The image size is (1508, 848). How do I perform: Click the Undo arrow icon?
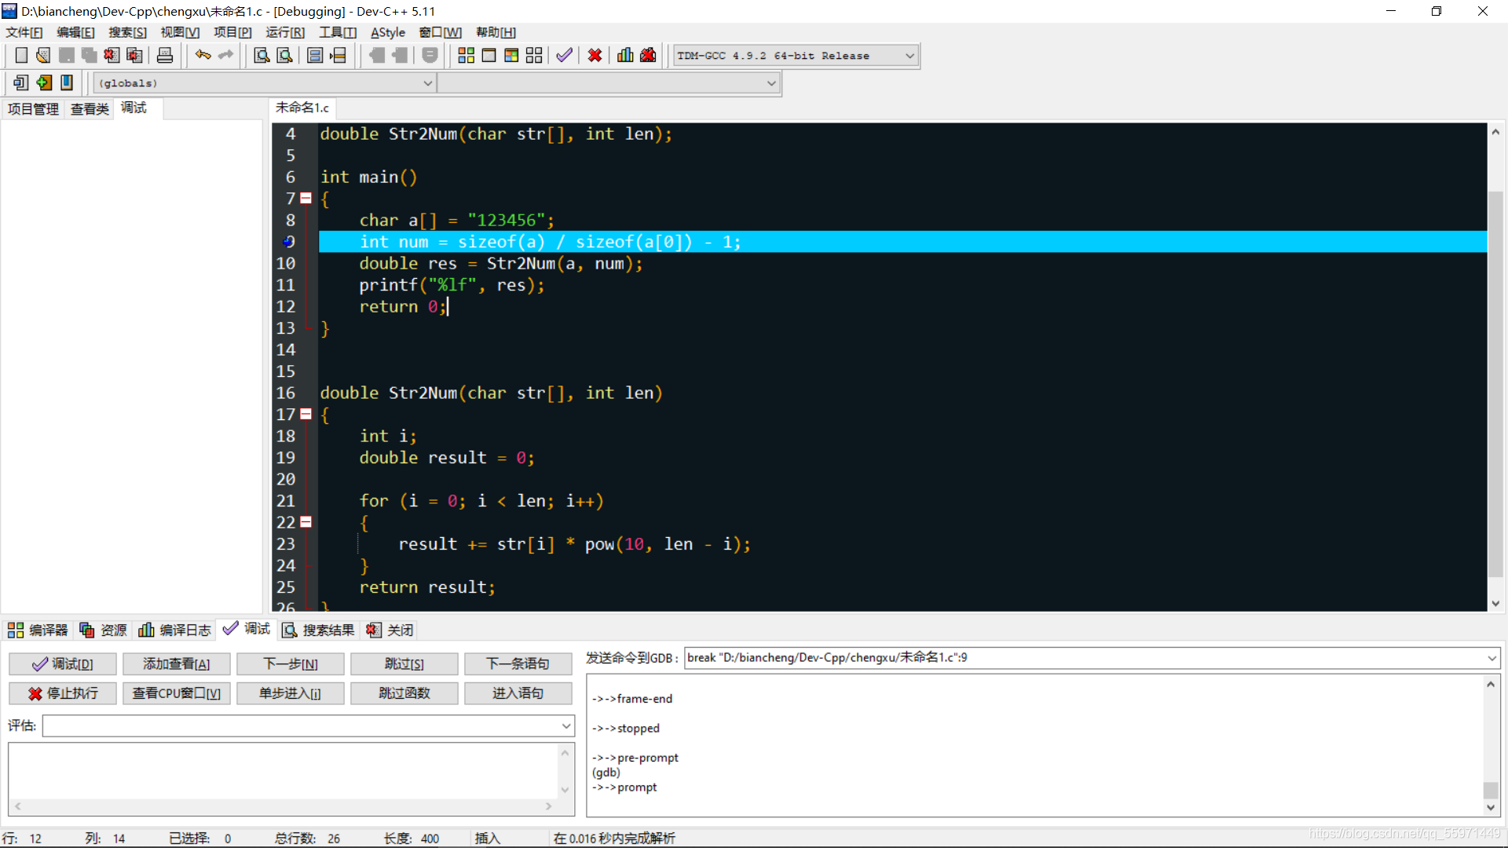pyautogui.click(x=203, y=56)
